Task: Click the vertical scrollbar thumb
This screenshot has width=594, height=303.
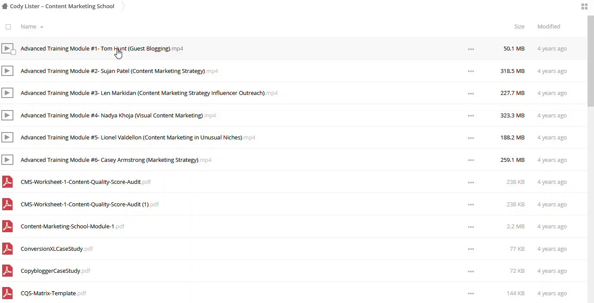Action: tap(591, 60)
